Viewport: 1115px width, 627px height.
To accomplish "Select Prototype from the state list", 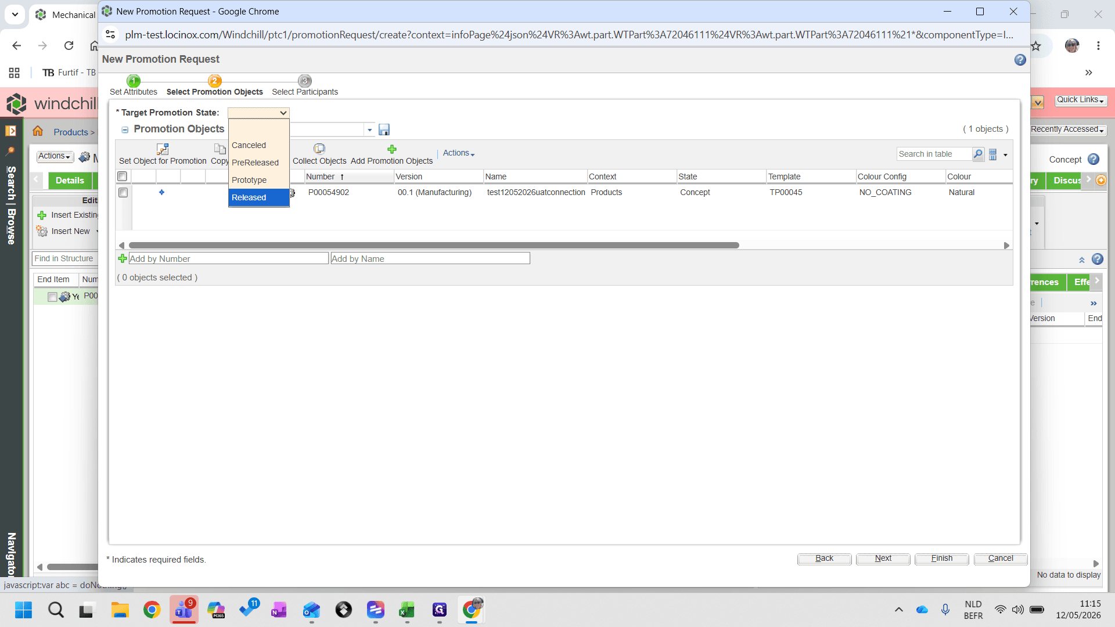I will click(258, 180).
